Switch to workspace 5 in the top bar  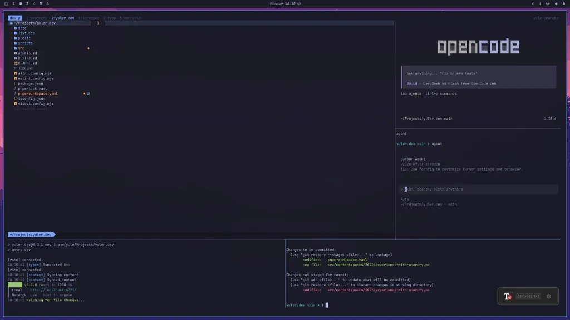[41, 4]
